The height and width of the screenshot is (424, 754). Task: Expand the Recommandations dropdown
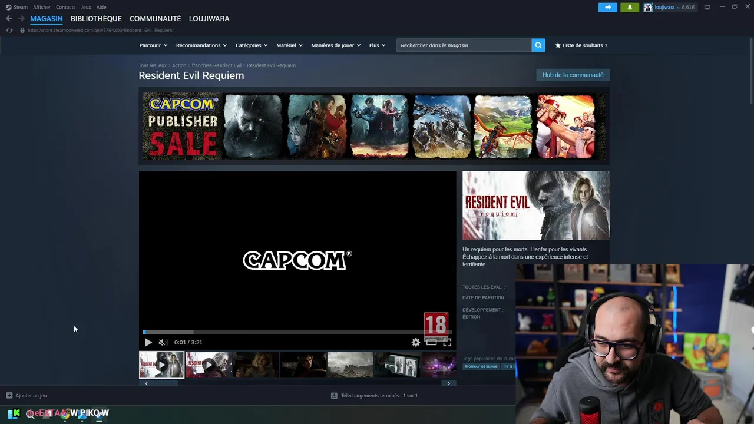coord(201,45)
